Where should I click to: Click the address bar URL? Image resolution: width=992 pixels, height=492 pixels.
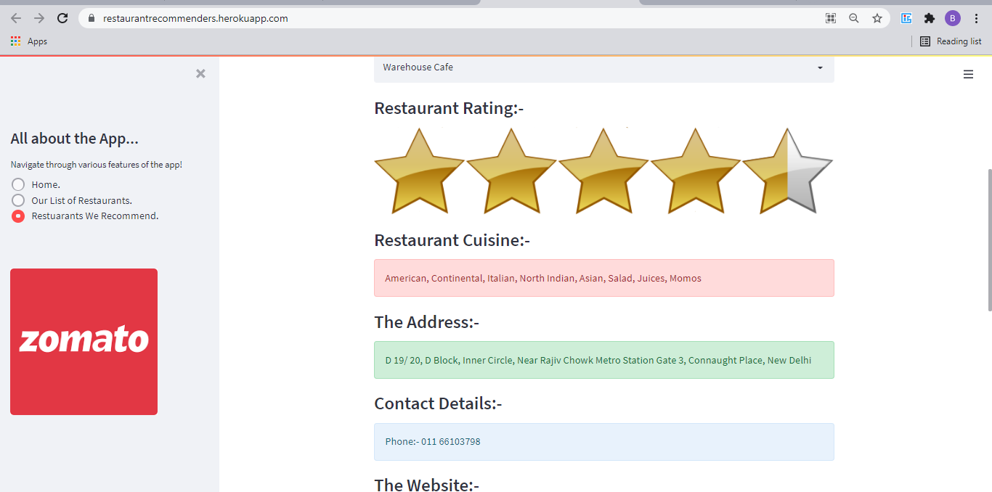(195, 18)
